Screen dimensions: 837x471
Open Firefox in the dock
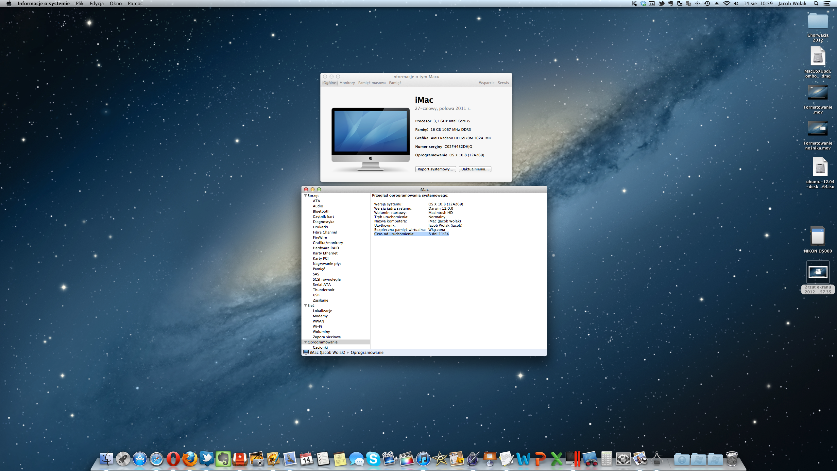coord(190,459)
